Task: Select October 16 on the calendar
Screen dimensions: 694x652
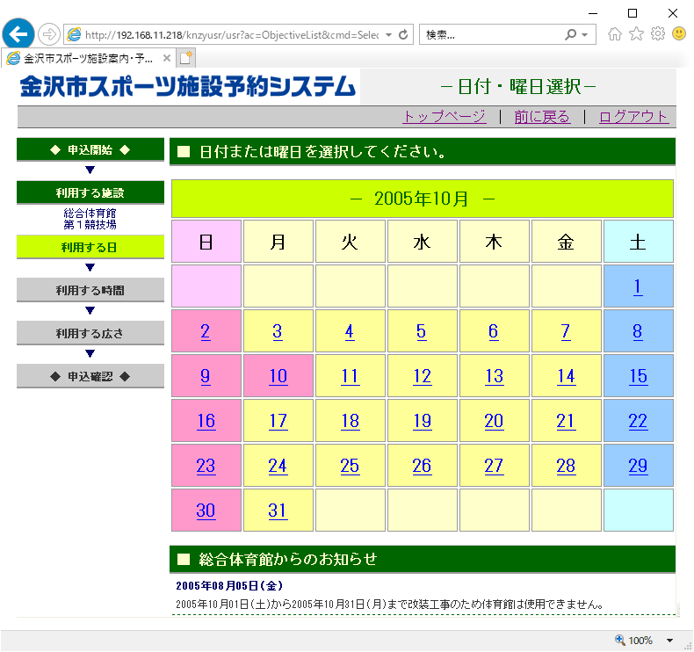Action: tap(206, 421)
